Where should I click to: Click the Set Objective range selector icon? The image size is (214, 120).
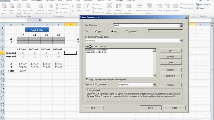click(x=181, y=25)
